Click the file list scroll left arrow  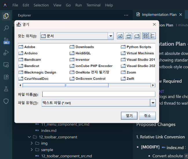pos(20,85)
